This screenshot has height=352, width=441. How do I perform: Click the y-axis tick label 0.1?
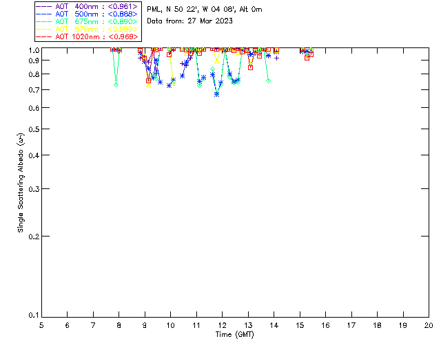pos(32,316)
